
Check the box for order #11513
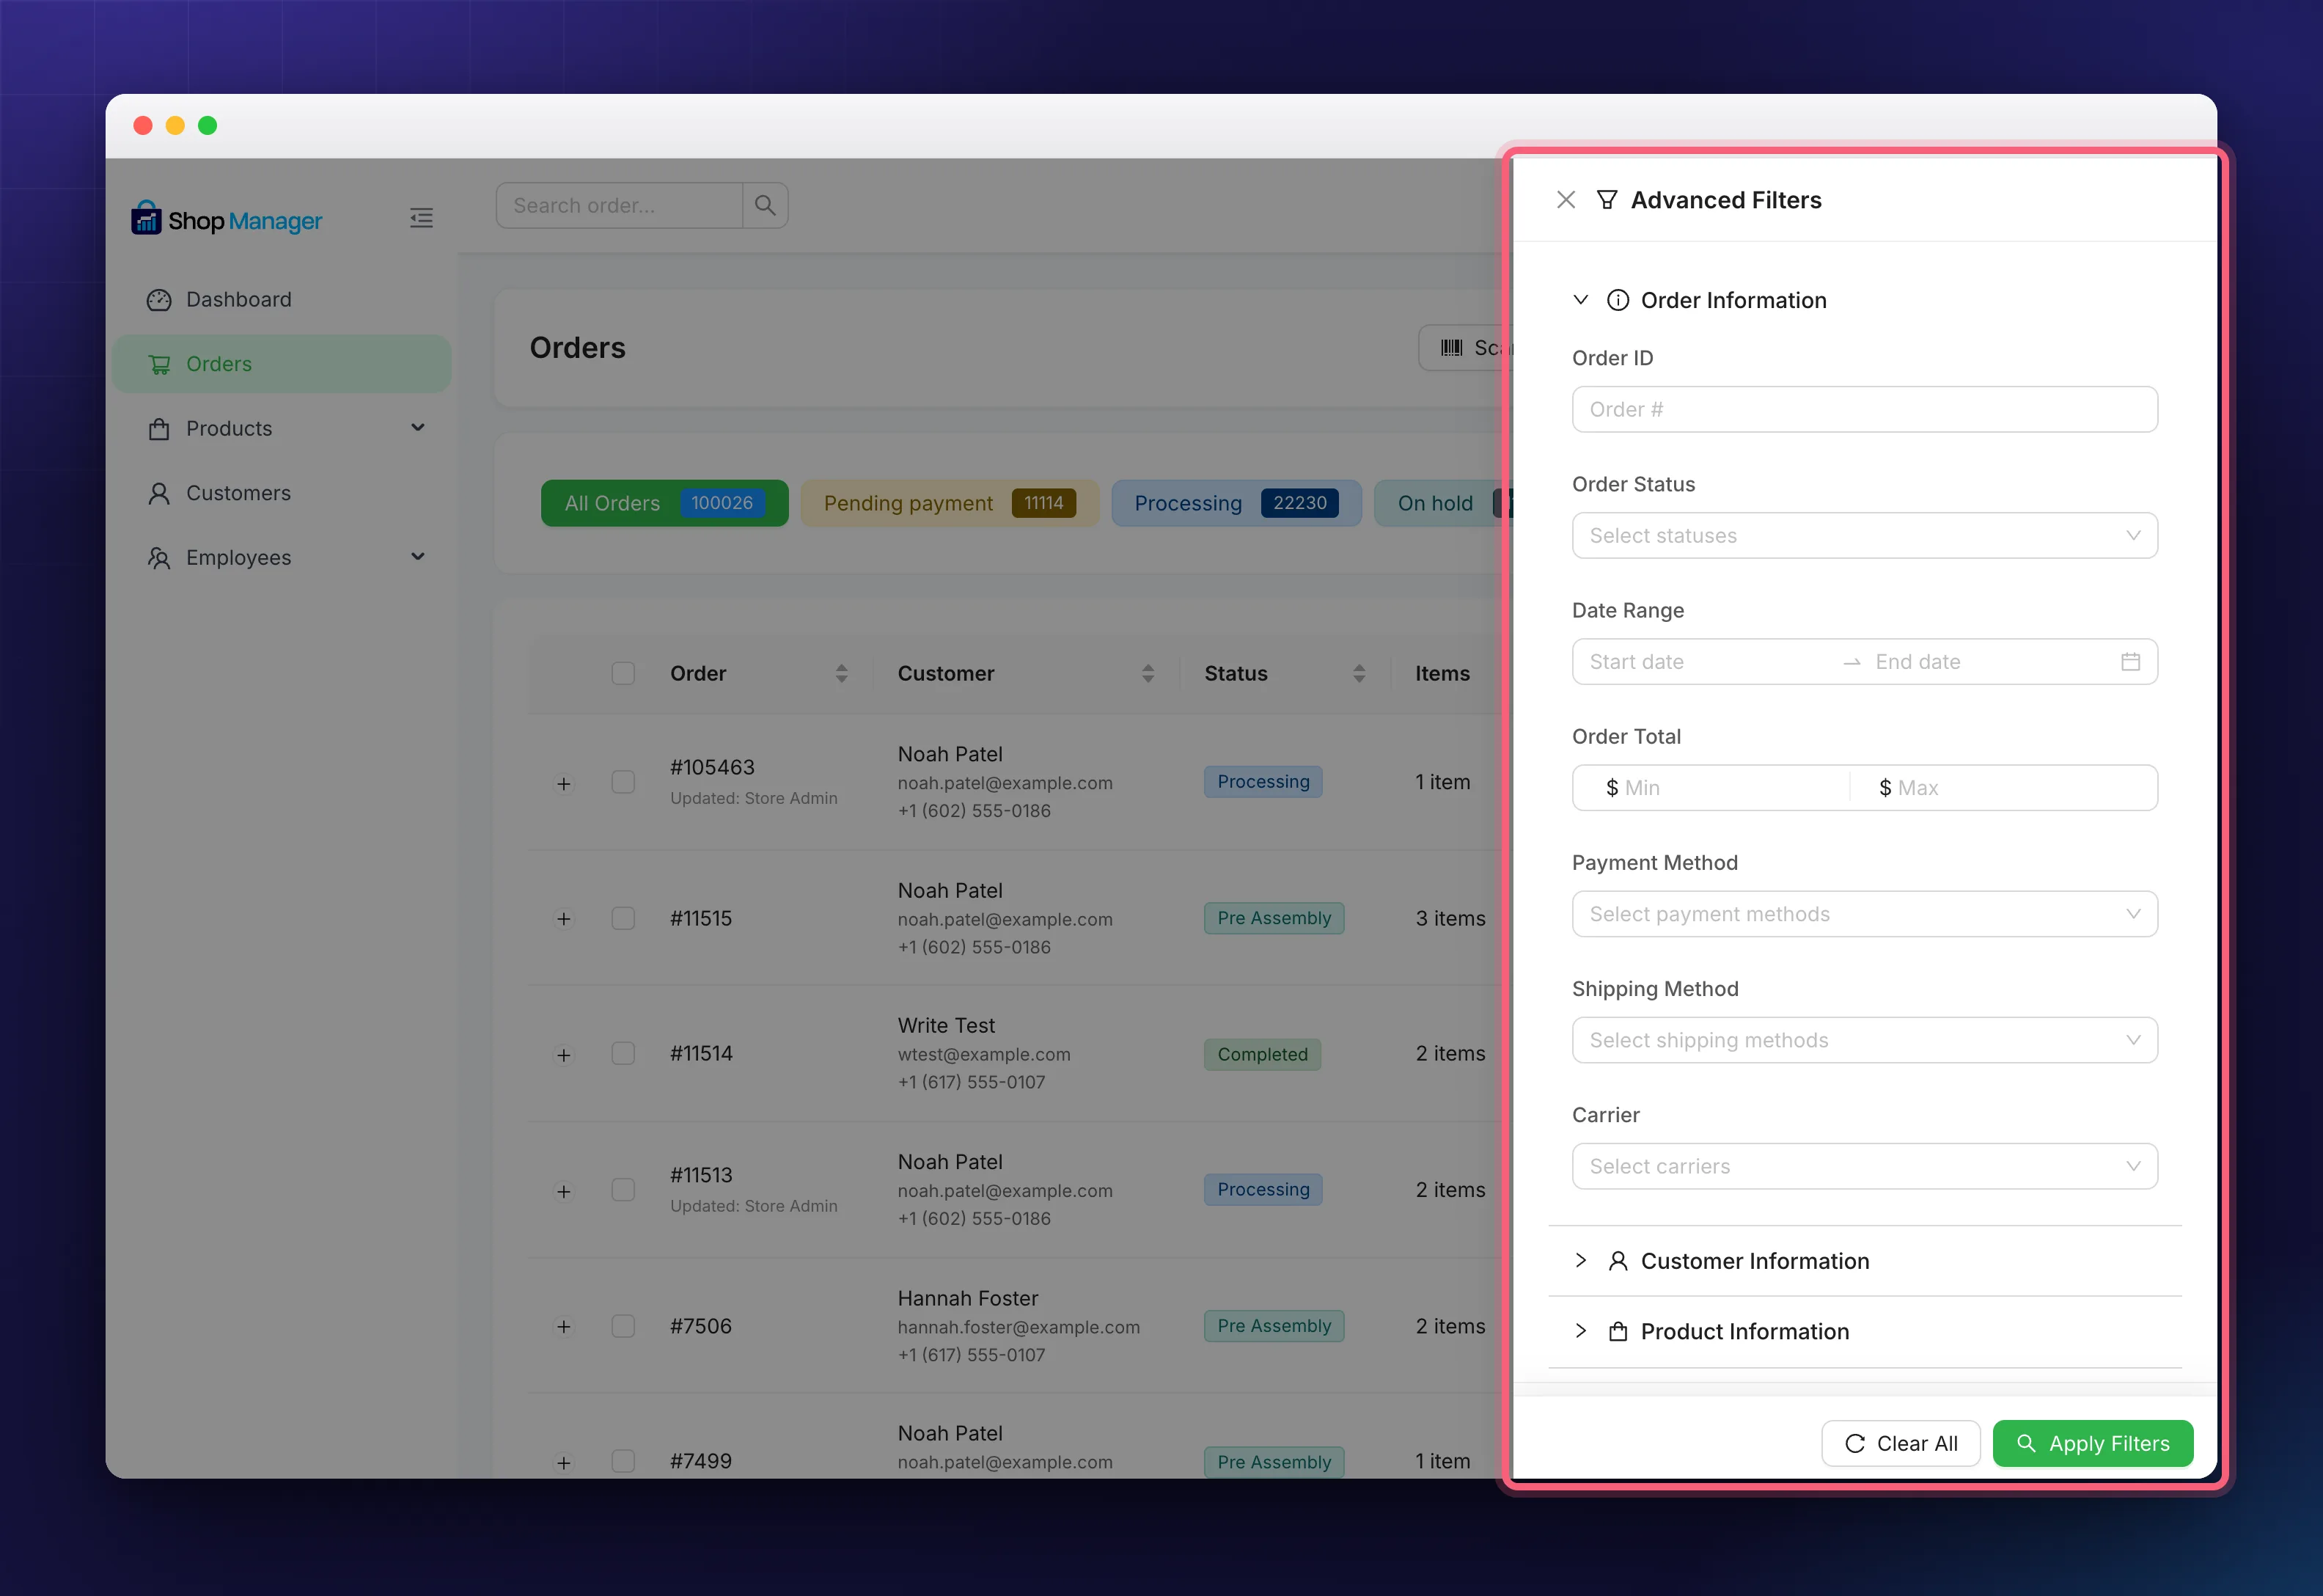(x=623, y=1189)
